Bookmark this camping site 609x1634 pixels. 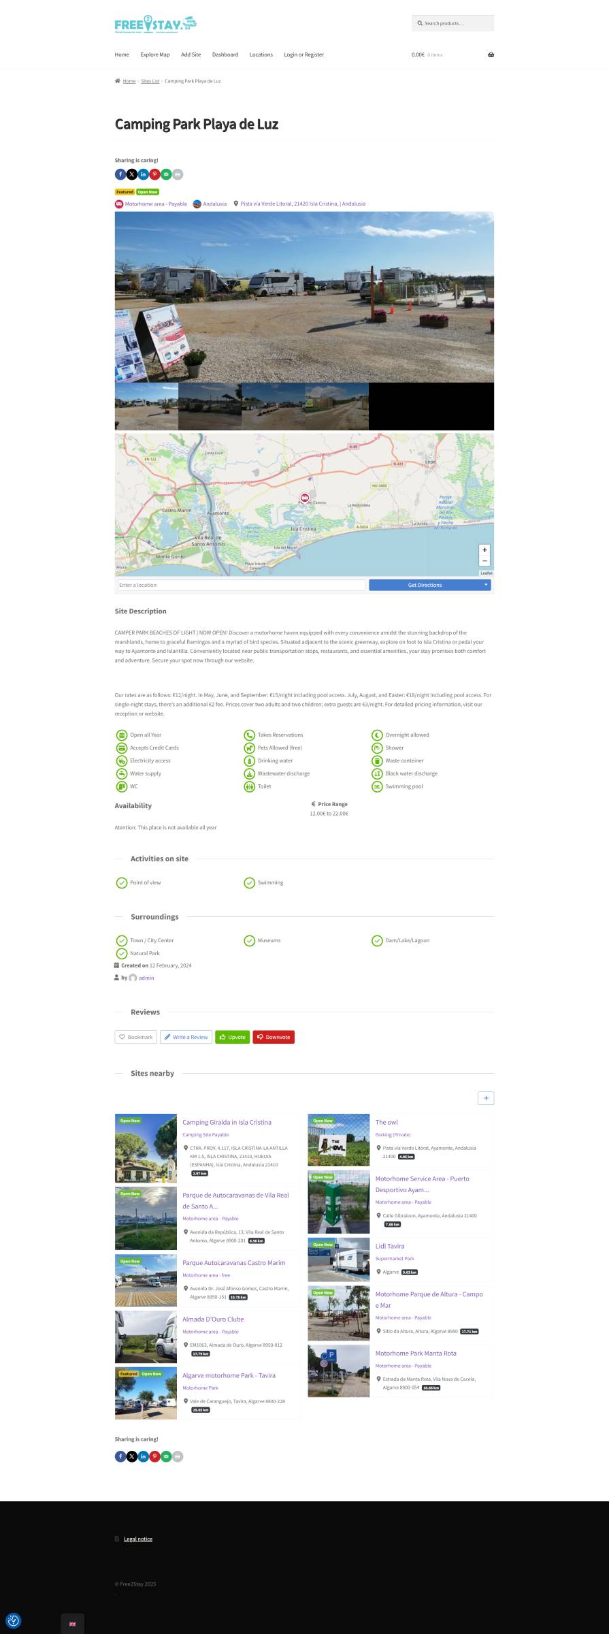click(x=136, y=1037)
